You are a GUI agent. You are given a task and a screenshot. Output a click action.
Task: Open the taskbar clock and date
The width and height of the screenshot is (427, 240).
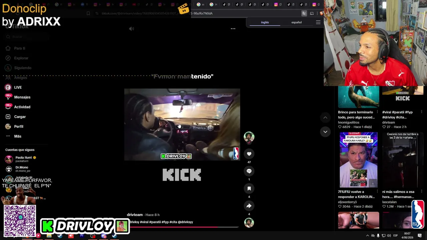click(x=408, y=236)
